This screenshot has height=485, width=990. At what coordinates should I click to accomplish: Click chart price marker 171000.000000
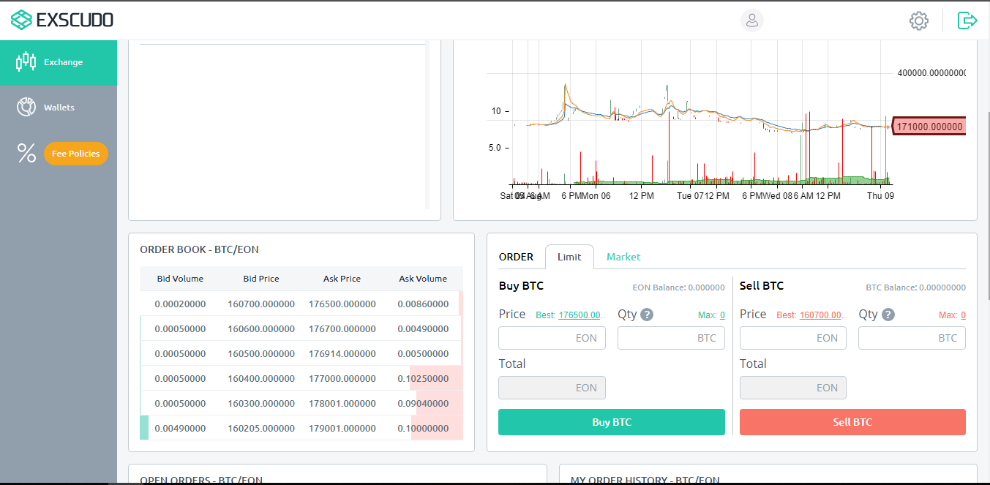[929, 127]
